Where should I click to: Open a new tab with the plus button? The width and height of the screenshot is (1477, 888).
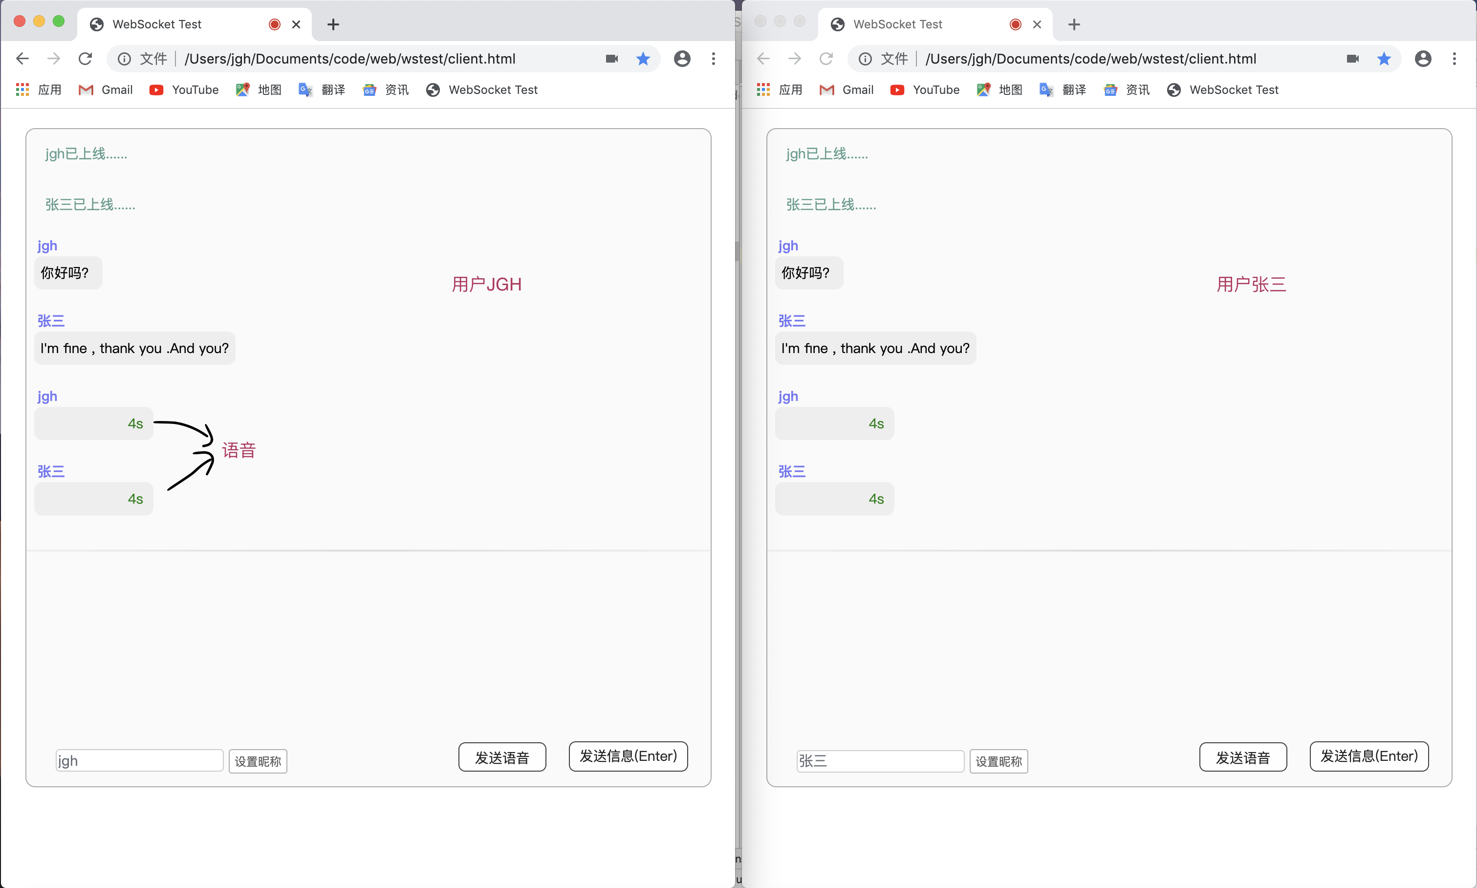(333, 24)
